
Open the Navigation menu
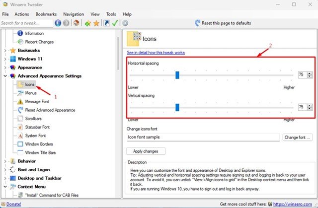tap(74, 14)
